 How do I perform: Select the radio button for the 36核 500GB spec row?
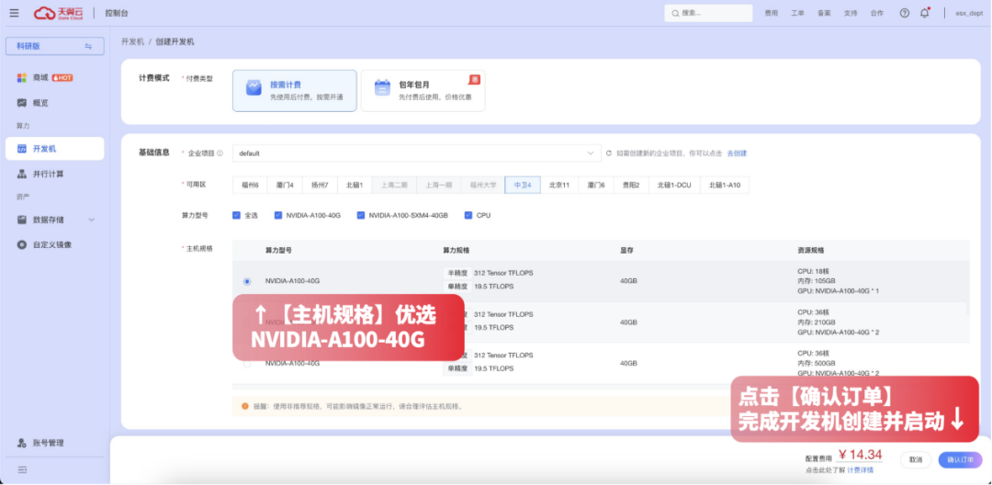tap(247, 364)
